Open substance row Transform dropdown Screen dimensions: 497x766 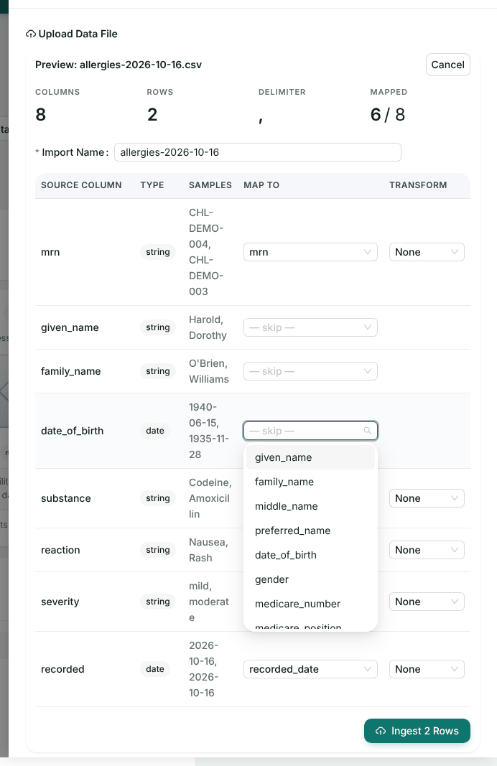click(x=427, y=498)
